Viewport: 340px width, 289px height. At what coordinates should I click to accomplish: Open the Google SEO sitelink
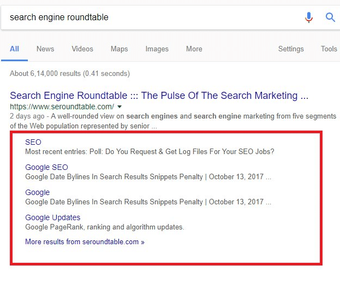click(x=46, y=167)
